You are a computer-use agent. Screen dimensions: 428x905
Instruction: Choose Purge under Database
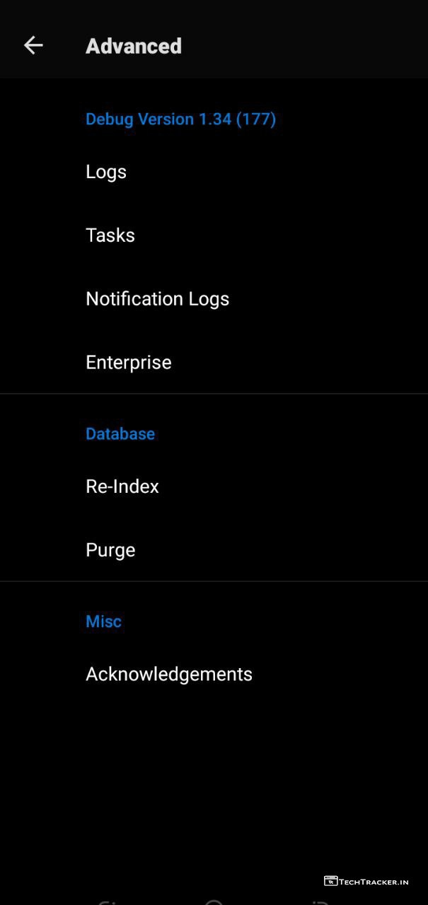pyautogui.click(x=110, y=550)
